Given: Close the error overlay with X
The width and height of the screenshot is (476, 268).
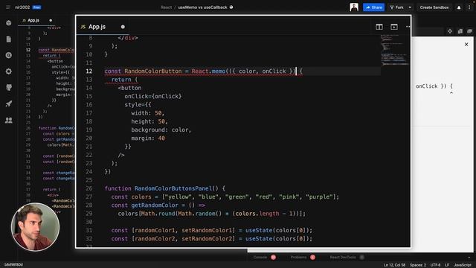Looking at the screenshot, I should click(x=466, y=45).
